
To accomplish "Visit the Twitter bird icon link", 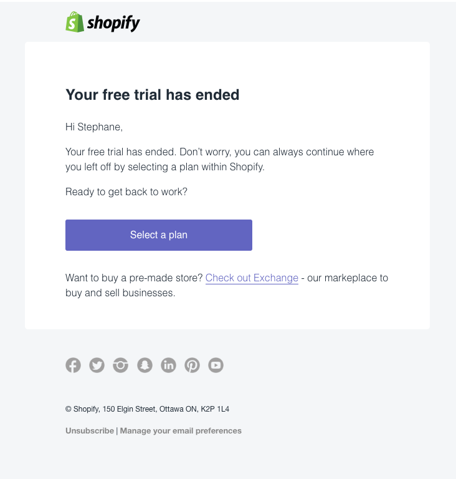I will [97, 365].
